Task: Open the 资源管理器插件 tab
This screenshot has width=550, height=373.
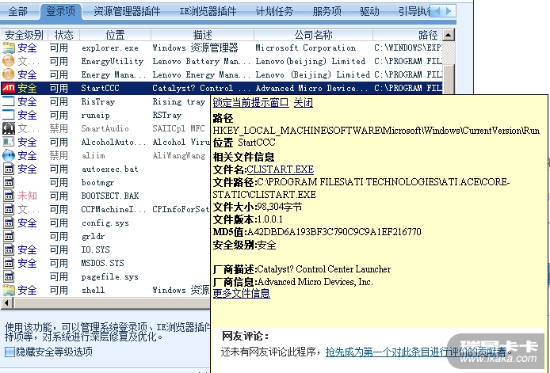Action: point(127,11)
